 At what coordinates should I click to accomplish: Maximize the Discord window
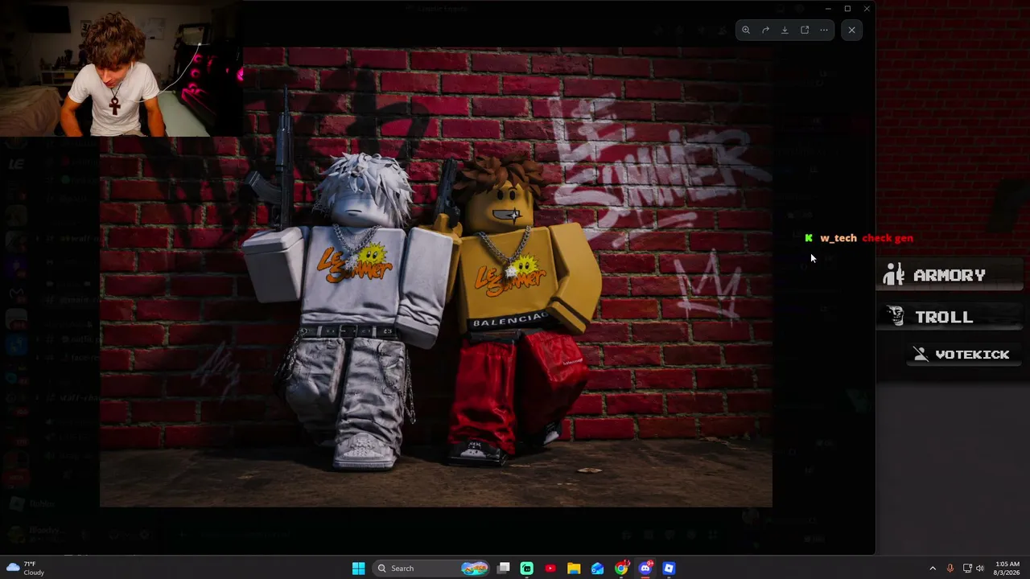(x=847, y=9)
